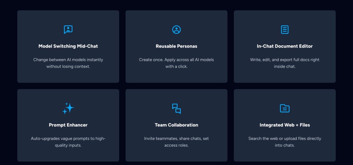Click the "Invite teammates, share chats" description
This screenshot has width=353, height=165.
coord(176,139)
